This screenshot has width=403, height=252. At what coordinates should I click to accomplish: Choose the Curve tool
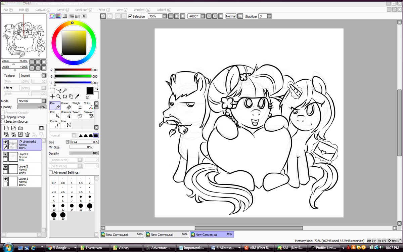(x=55, y=124)
